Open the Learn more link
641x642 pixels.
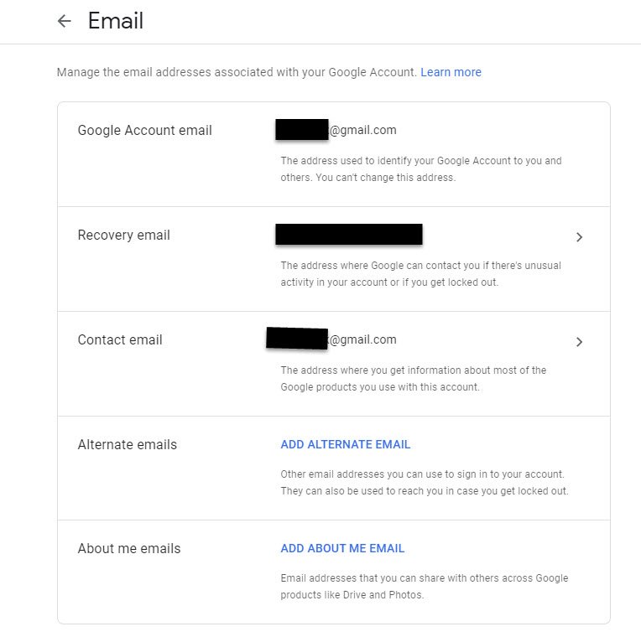(451, 73)
